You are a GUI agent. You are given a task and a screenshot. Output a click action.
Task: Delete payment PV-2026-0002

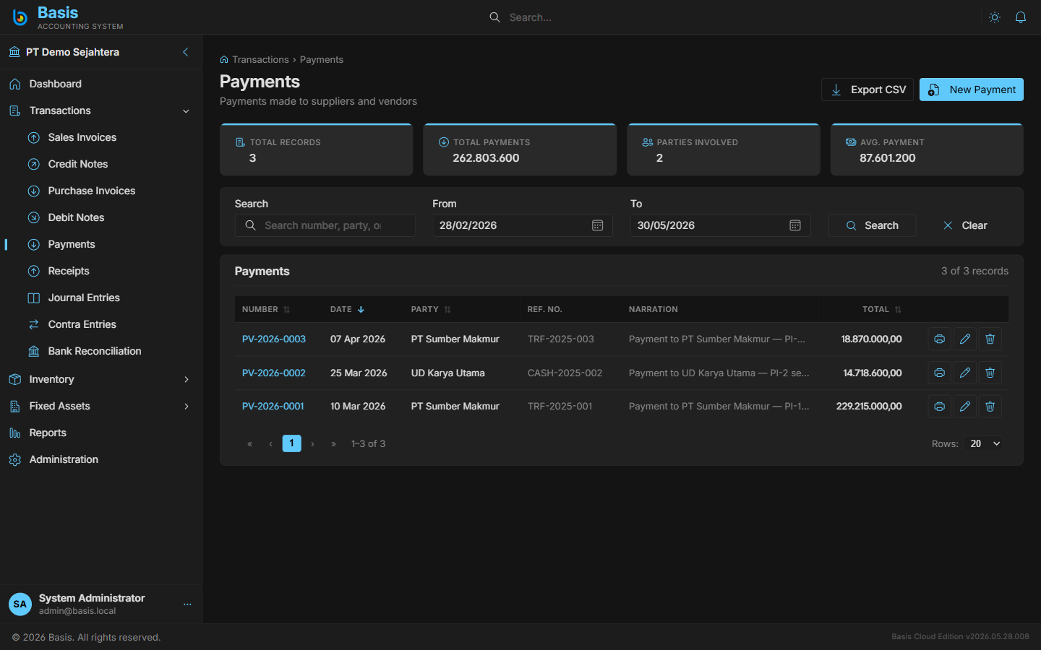coord(990,373)
